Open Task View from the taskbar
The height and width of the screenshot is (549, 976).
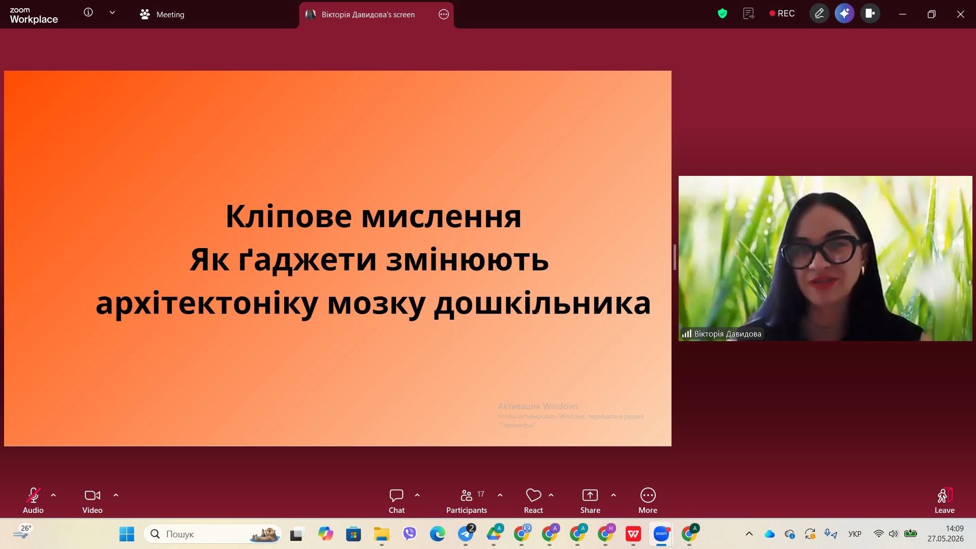pos(296,534)
